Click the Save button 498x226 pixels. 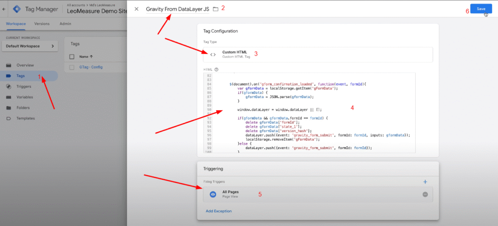481,9
